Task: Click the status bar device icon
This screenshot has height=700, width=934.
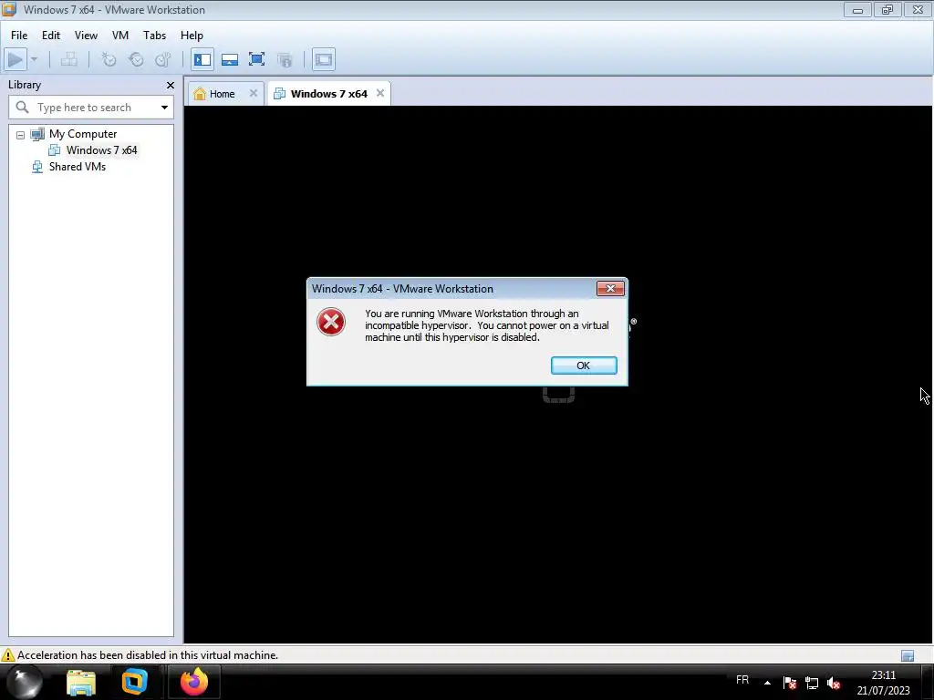Action: [908, 656]
